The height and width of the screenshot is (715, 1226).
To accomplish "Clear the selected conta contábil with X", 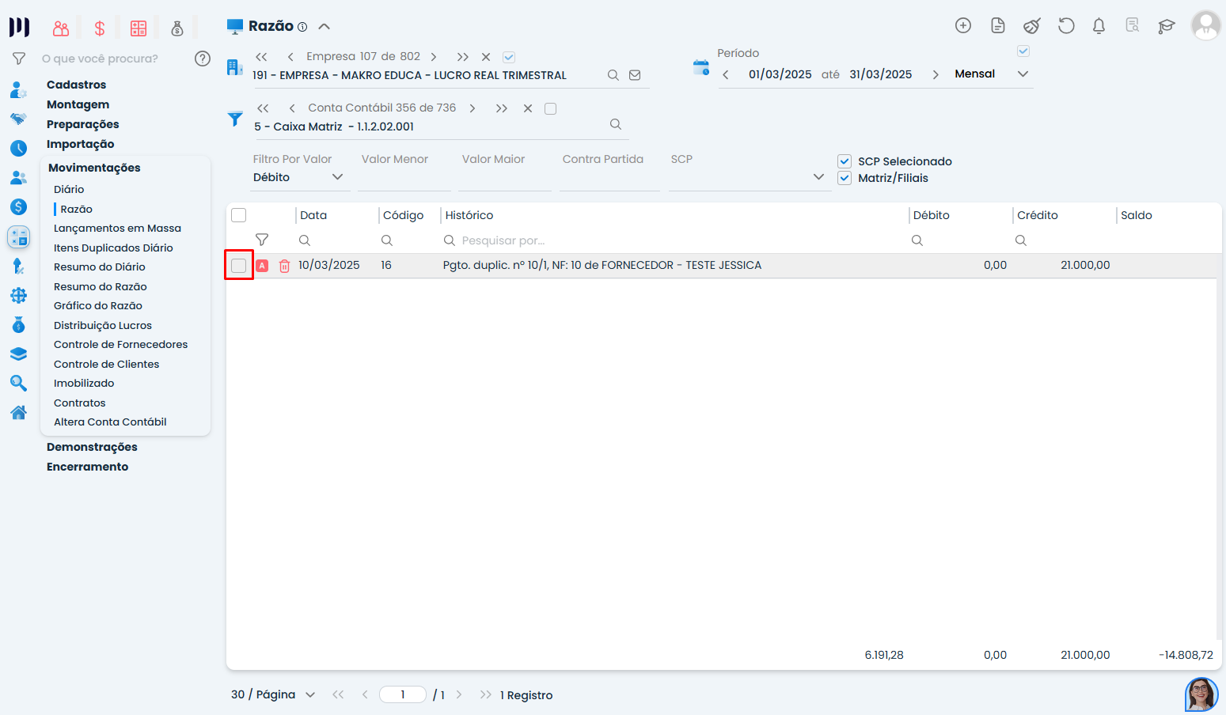I will coord(528,108).
